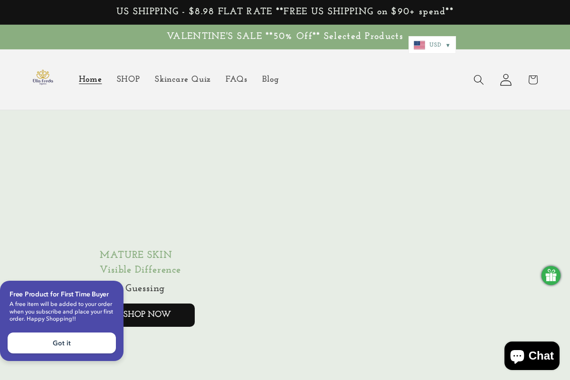Navigate to the FAQs page
Screen dimensions: 570x380
(x=236, y=79)
